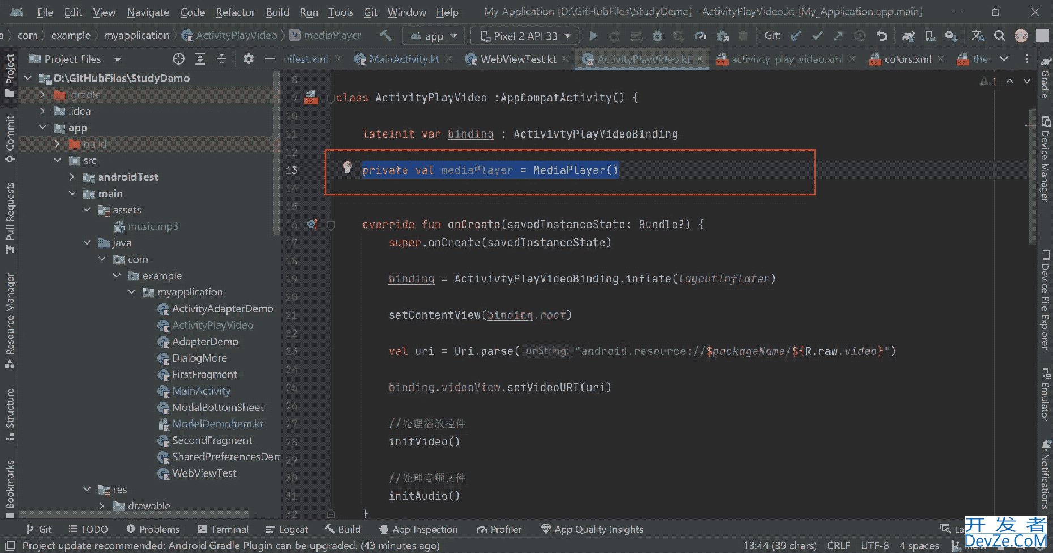Click Collapse All icon in Project panel
Viewport: 1053px width, 553px height.
coord(221,59)
